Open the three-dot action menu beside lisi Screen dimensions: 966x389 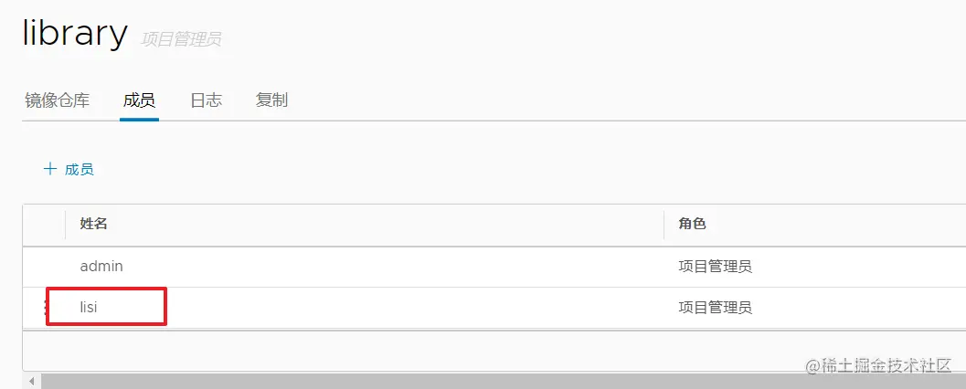tap(46, 308)
